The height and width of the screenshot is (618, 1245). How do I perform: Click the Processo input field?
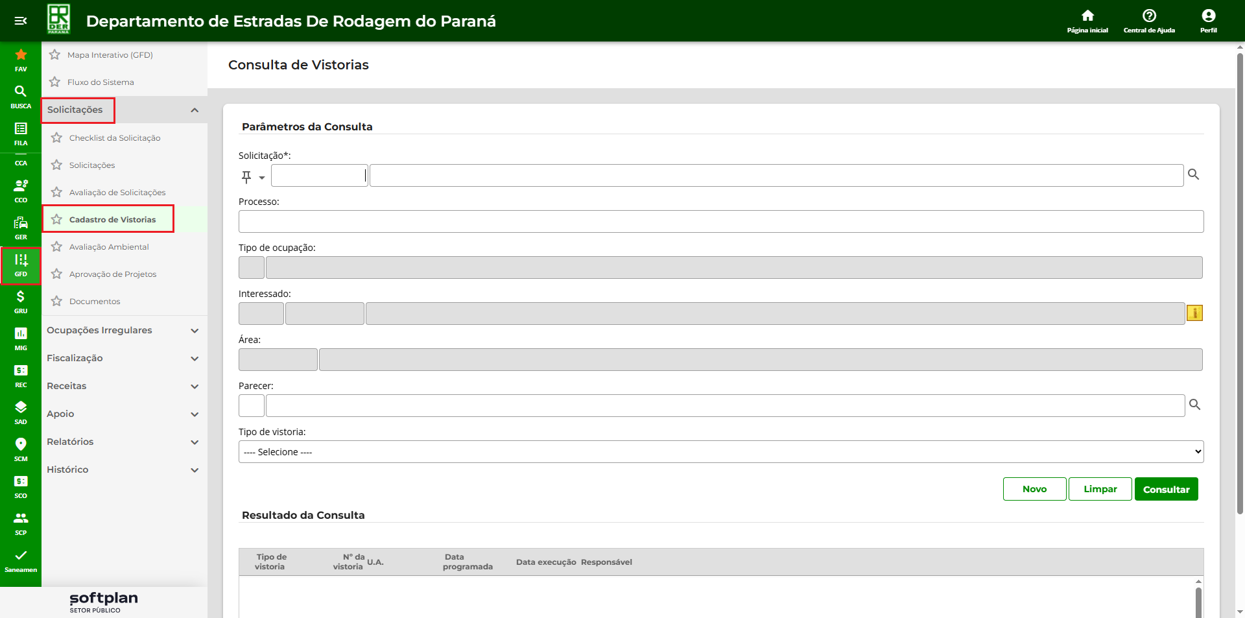(x=720, y=222)
